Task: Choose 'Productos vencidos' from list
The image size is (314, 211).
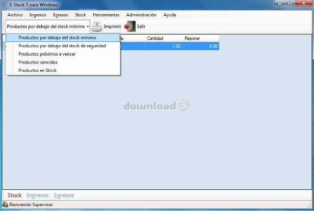Action: tap(63, 62)
